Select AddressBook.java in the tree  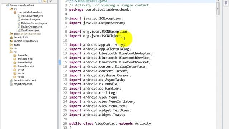click(30, 19)
